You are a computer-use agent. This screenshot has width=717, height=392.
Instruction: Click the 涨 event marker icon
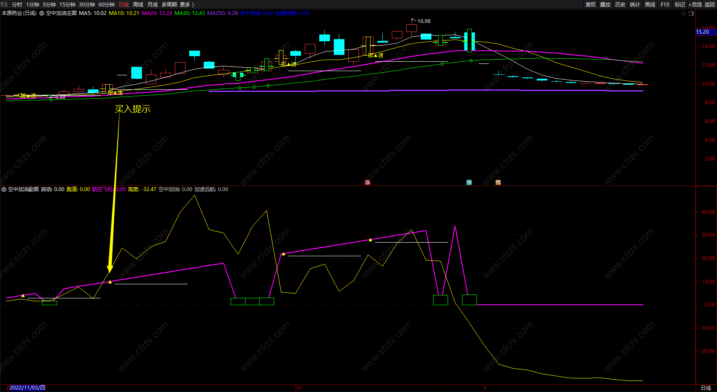pos(367,183)
